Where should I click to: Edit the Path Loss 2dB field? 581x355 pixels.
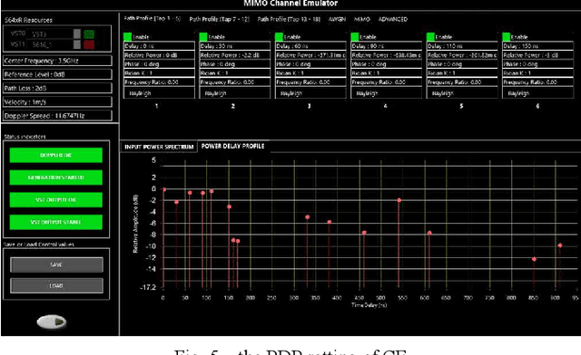pos(57,88)
